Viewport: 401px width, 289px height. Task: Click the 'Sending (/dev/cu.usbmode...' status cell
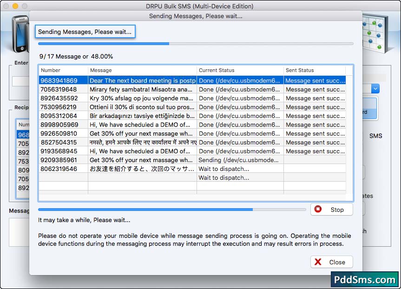[240, 160]
